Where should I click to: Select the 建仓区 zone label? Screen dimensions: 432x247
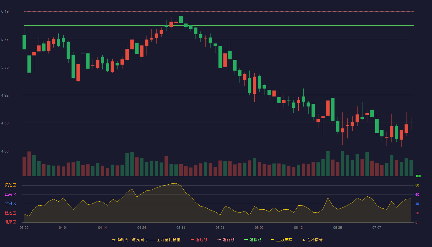pos(10,213)
